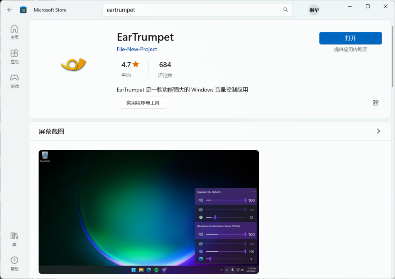This screenshot has height=279, width=395.
Task: Open the 库 library section
Action: tap(14, 239)
